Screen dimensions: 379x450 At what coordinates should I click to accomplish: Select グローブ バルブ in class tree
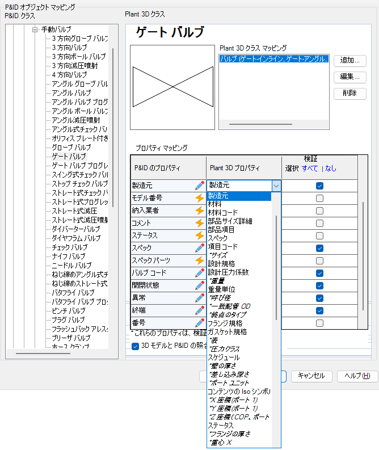[71, 148]
